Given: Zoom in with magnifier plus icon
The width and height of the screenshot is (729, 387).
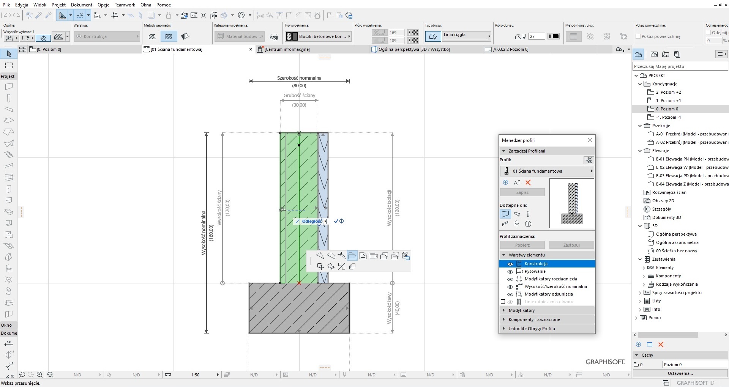Looking at the screenshot, I should pyautogui.click(x=39, y=374).
